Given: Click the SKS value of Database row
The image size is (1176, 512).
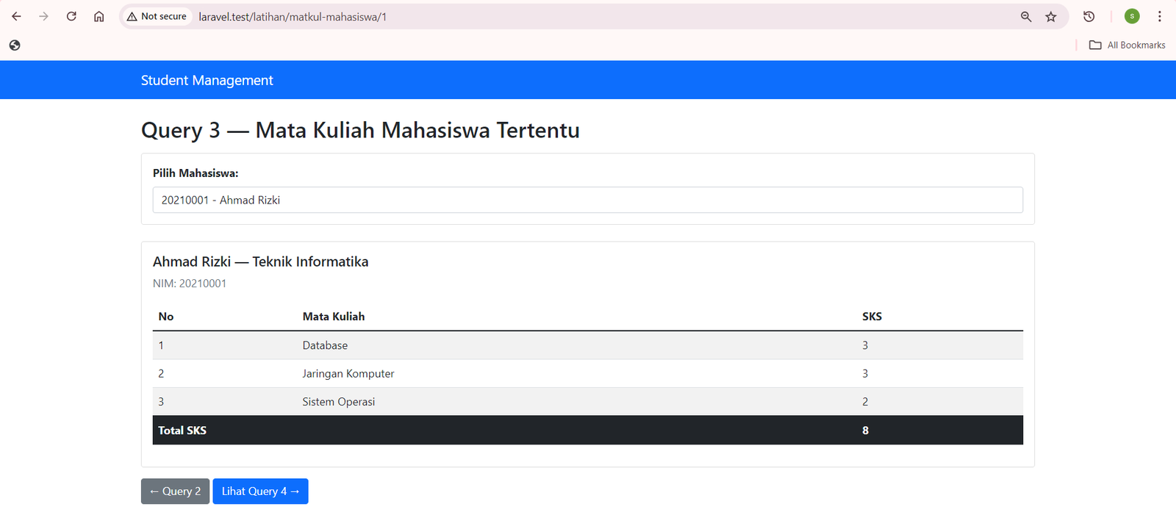Looking at the screenshot, I should [x=865, y=345].
